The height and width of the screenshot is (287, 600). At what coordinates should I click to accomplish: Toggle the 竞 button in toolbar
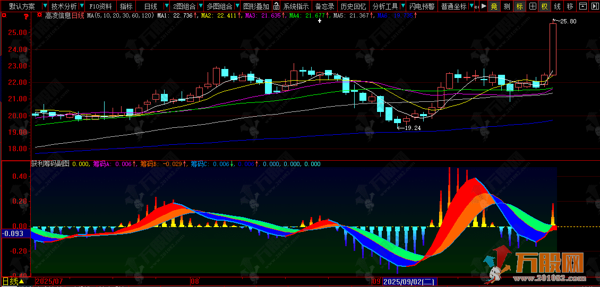pyautogui.click(x=494, y=6)
